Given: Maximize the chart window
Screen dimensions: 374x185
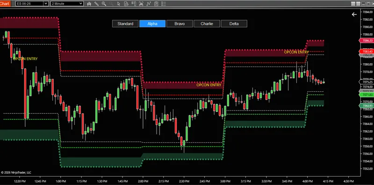Looking at the screenshot, I should pos(368,4).
